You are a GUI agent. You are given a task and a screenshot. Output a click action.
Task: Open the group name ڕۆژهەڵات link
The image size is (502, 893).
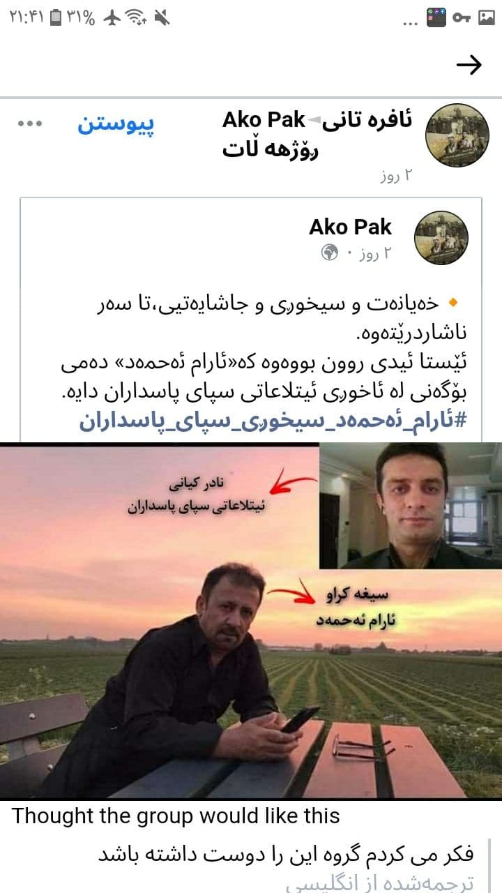pyautogui.click(x=271, y=149)
